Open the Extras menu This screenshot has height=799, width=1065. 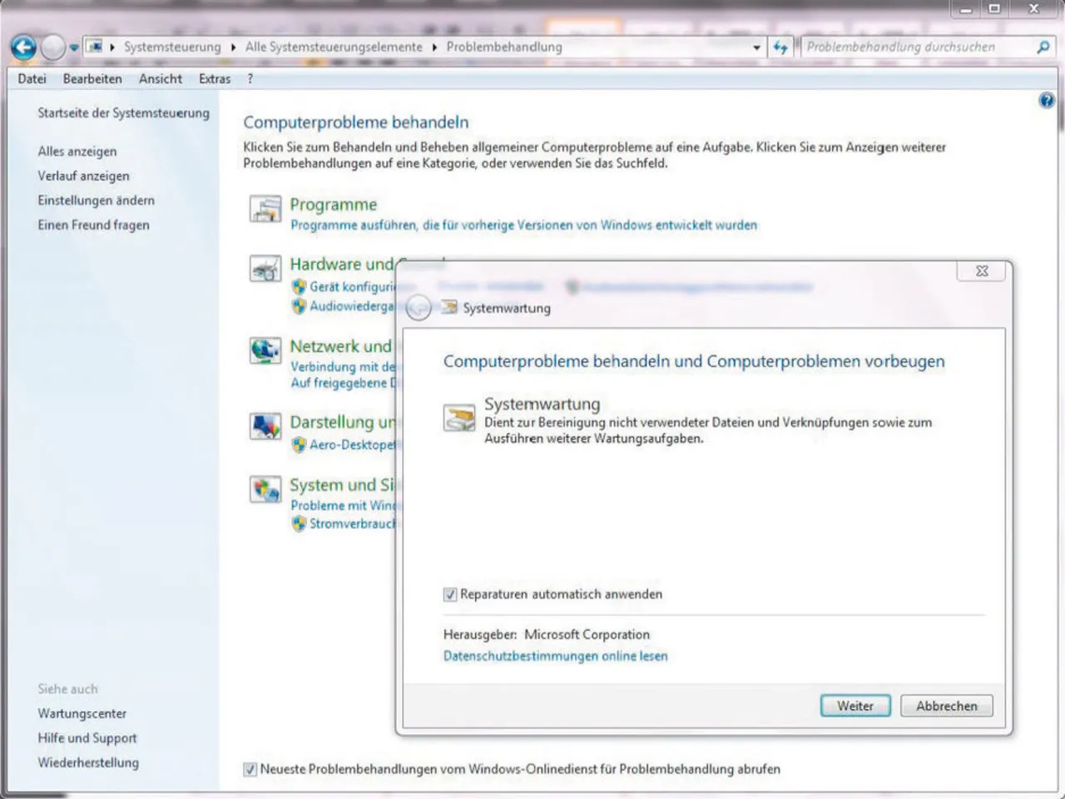click(x=214, y=79)
